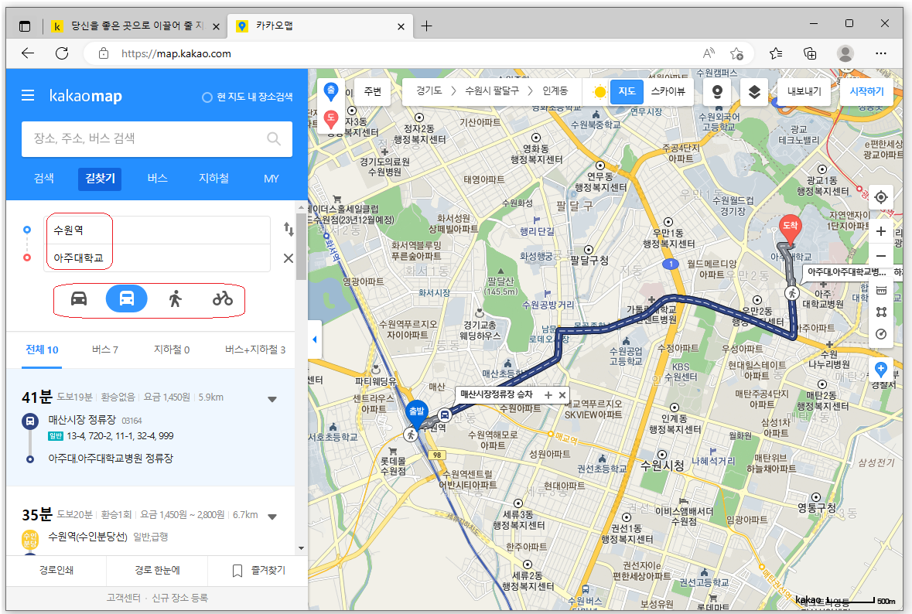This screenshot has width=912, height=614.
Task: Add page to browser favorites star
Action: [x=737, y=53]
